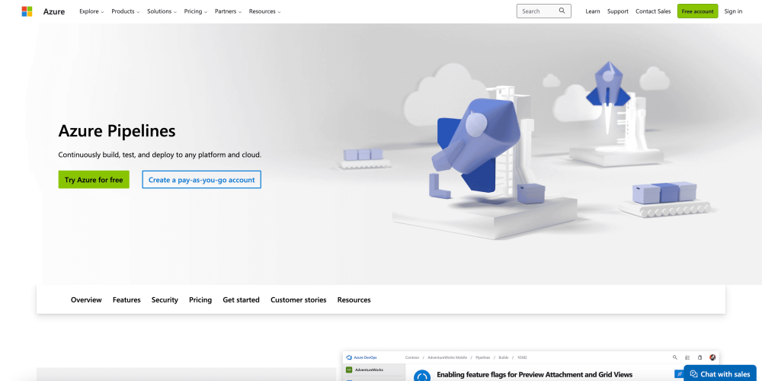Expand the Solutions dropdown
Image resolution: width=762 pixels, height=381 pixels.
point(162,11)
